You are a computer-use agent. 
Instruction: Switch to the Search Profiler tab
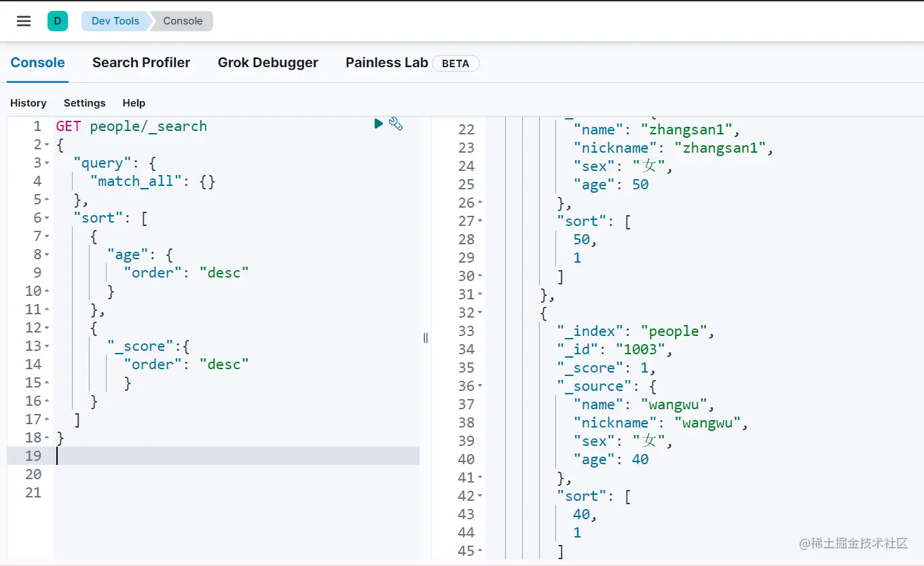pos(141,62)
